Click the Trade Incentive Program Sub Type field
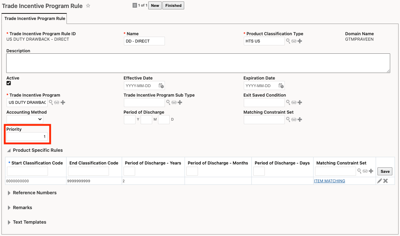Viewport: 400px width, 236px height. (144, 102)
